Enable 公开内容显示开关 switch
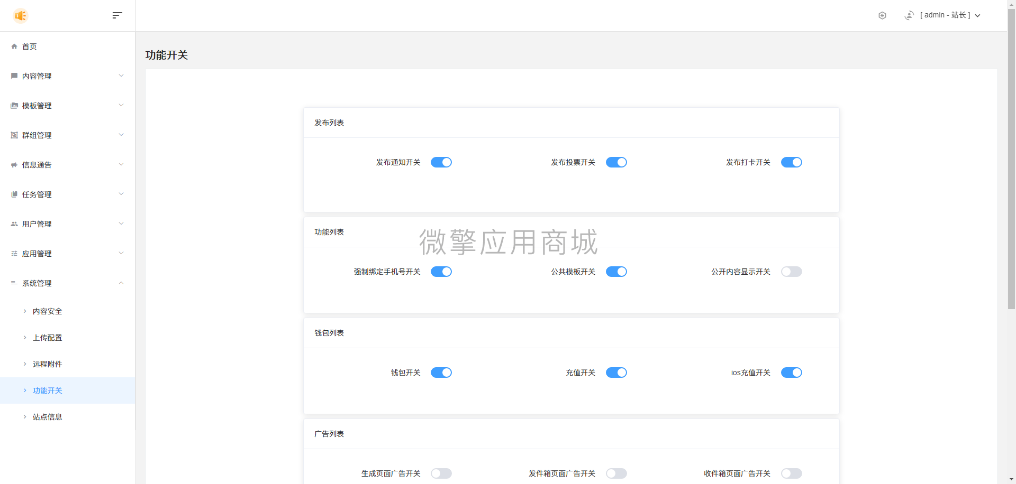This screenshot has width=1016, height=484. coord(792,272)
